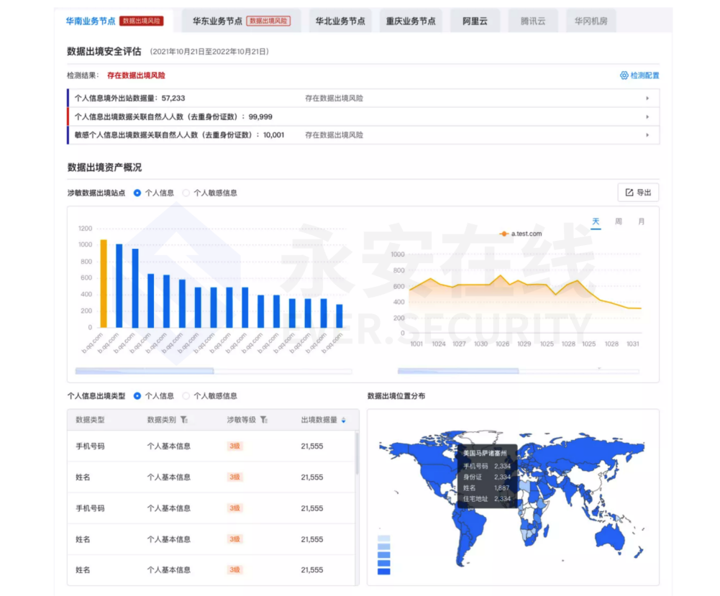Click the lightest blue map legend swatch
Image resolution: width=720 pixels, height=596 pixels.
click(x=384, y=538)
